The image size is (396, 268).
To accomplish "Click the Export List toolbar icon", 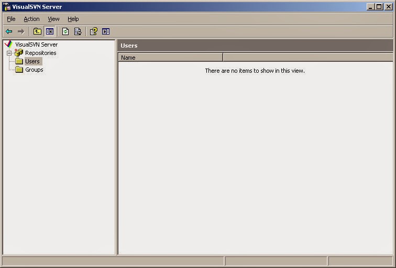I will coord(78,31).
